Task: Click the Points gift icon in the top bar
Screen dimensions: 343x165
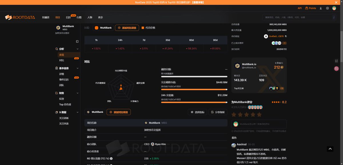Action: [x=307, y=8]
